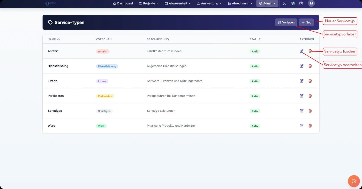Click the Beschreibung column header
362x189 pixels.
158,39
